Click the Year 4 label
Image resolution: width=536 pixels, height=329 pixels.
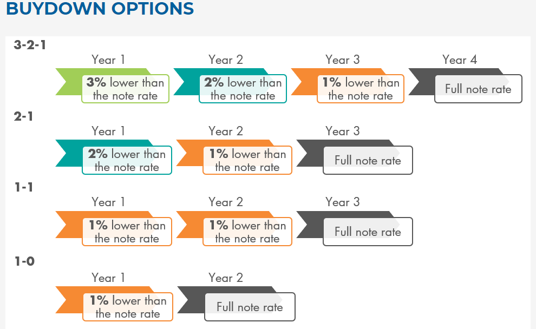459,60
